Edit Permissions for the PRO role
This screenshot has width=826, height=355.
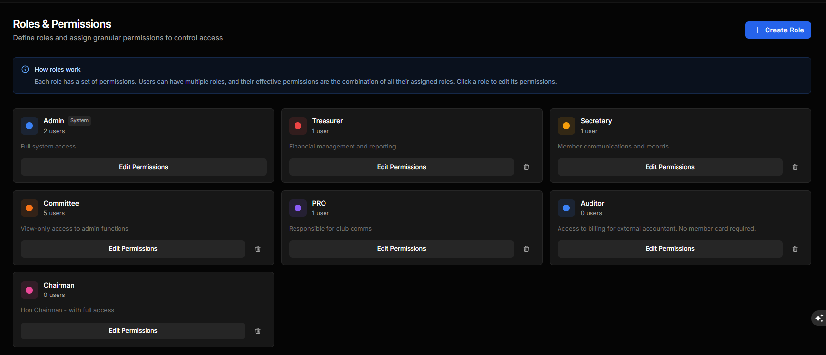(401, 249)
